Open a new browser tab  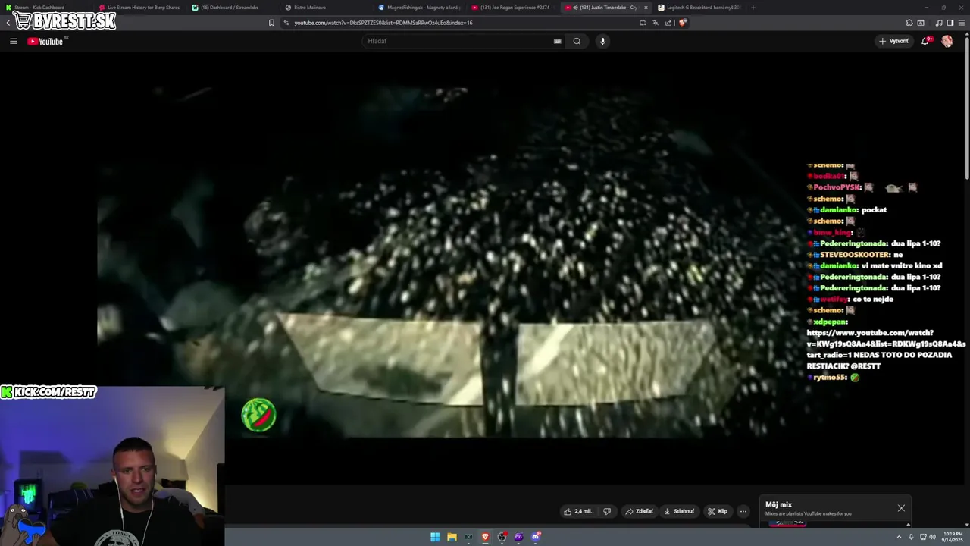(753, 8)
